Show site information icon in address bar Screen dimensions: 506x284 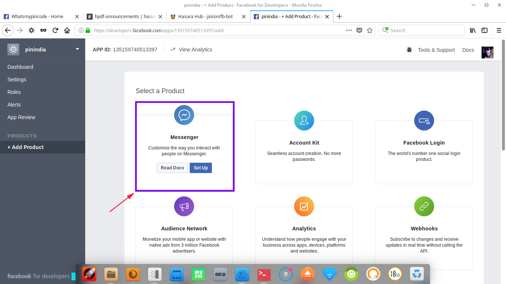pyautogui.click(x=81, y=30)
